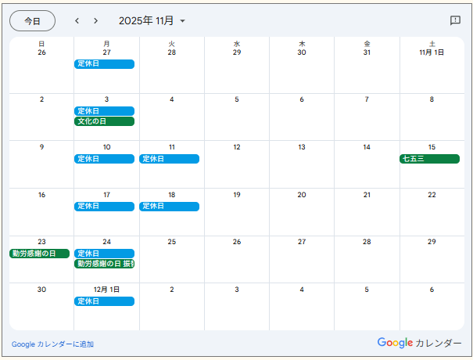The image size is (473, 360).
Task: Click the previous month arrow
Action: [x=77, y=21]
